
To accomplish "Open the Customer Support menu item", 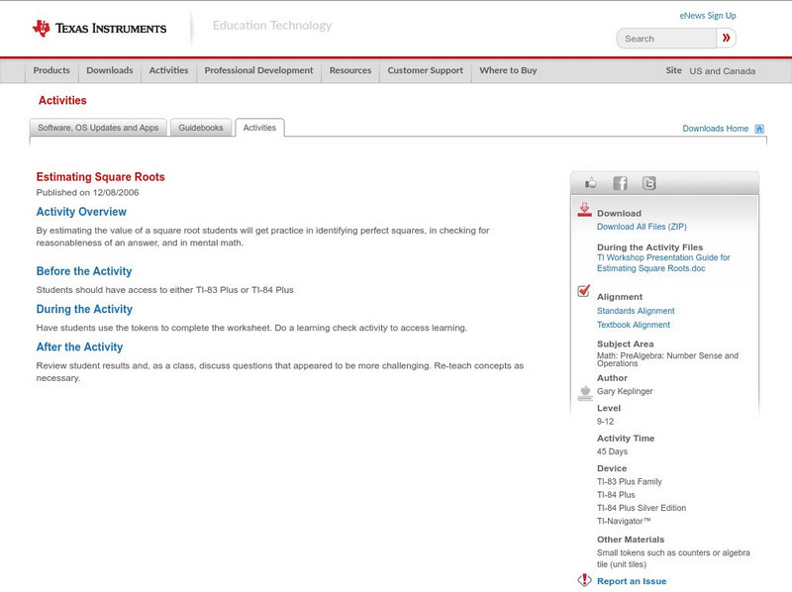I will pos(425,71).
